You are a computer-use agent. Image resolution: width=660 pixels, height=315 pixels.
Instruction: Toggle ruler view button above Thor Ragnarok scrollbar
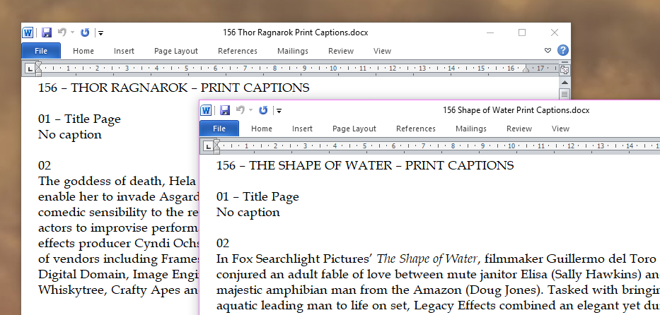click(565, 70)
